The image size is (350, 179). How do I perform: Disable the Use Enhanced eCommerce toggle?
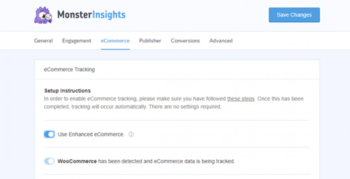[49, 134]
